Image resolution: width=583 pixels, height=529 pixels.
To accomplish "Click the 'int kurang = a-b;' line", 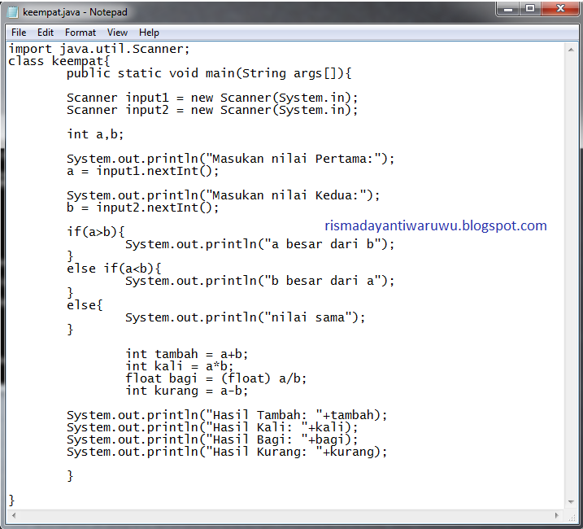I will point(187,391).
